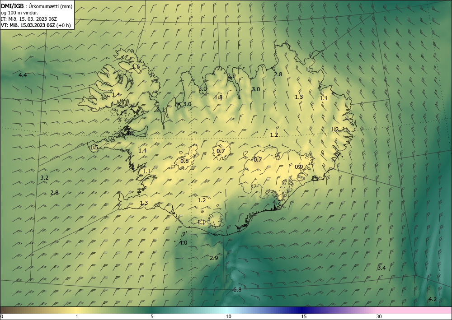Click the 0.8 value on the western glacier

[184, 161]
